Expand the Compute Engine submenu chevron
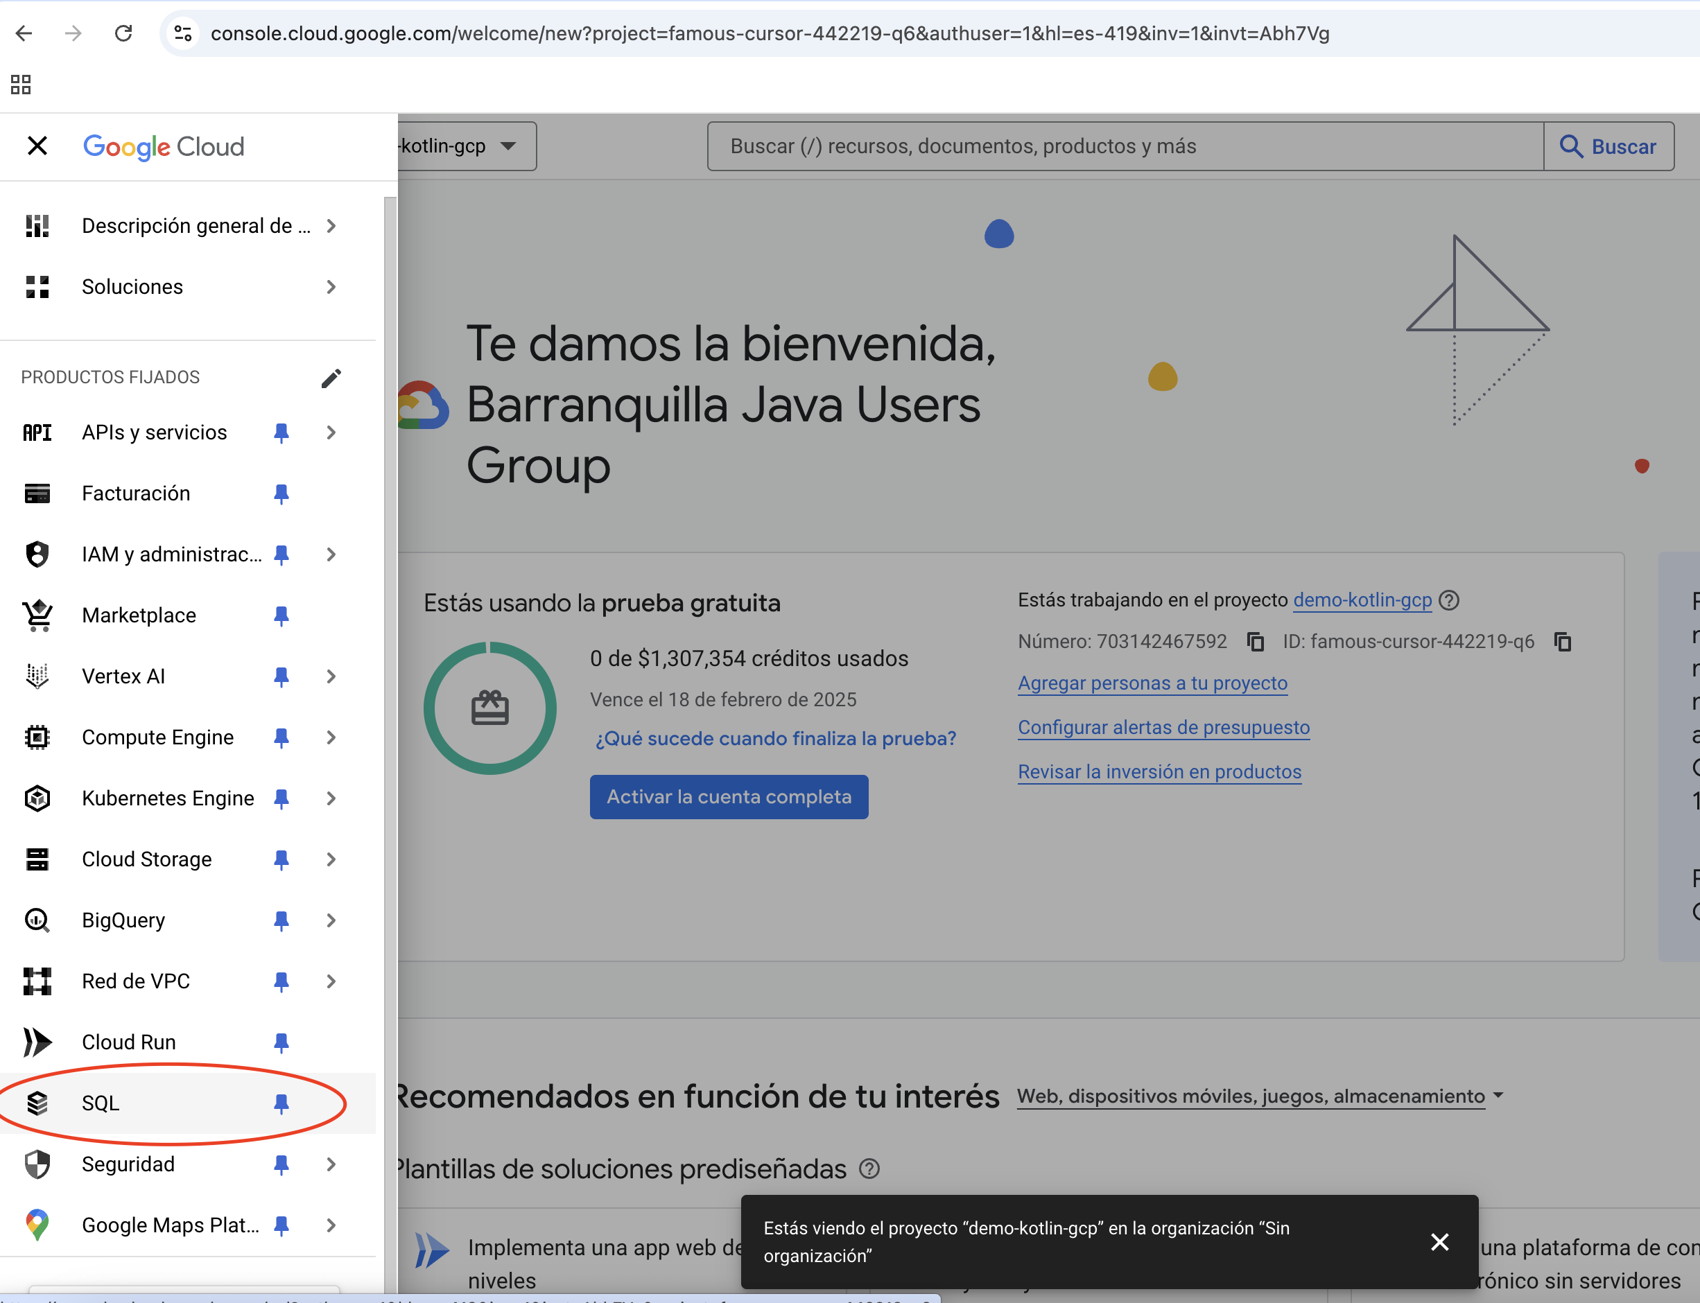This screenshot has height=1303, width=1700. (x=331, y=737)
